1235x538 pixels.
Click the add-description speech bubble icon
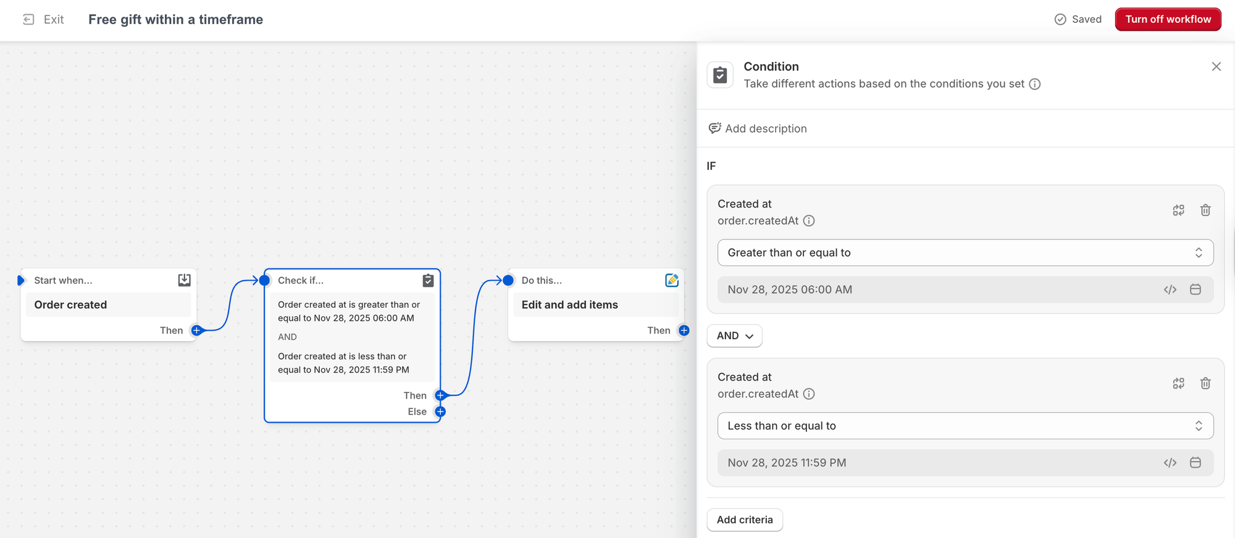coord(714,128)
